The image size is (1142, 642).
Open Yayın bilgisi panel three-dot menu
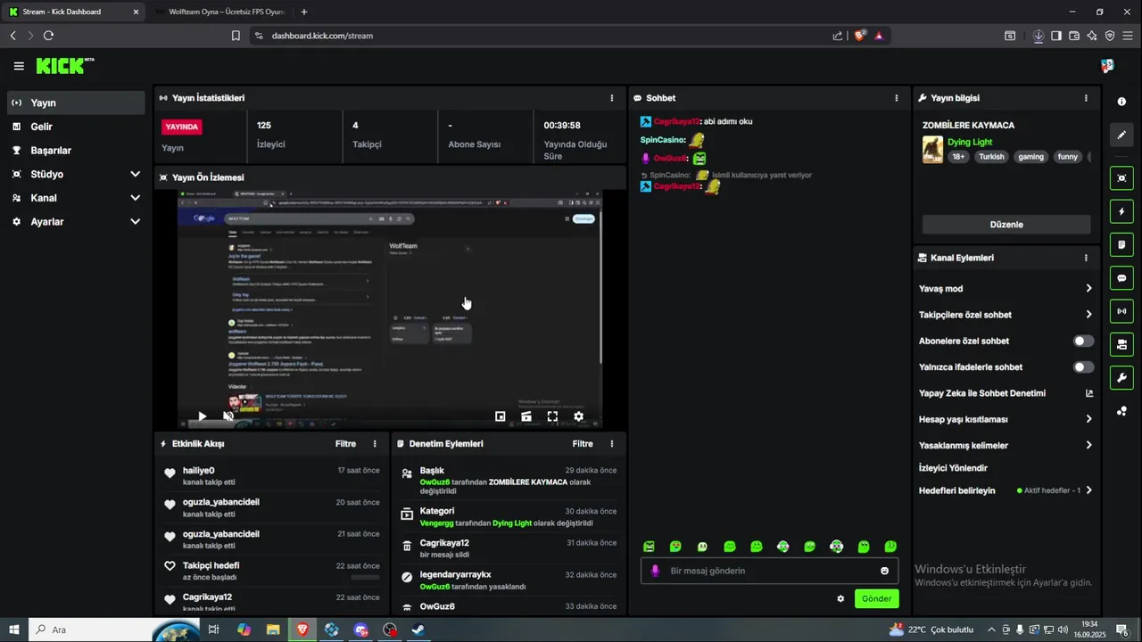coord(1086,98)
